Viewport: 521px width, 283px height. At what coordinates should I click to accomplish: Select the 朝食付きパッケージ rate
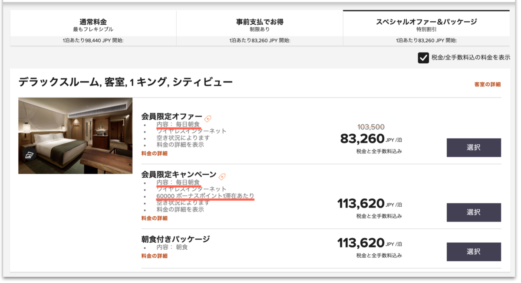(x=474, y=252)
